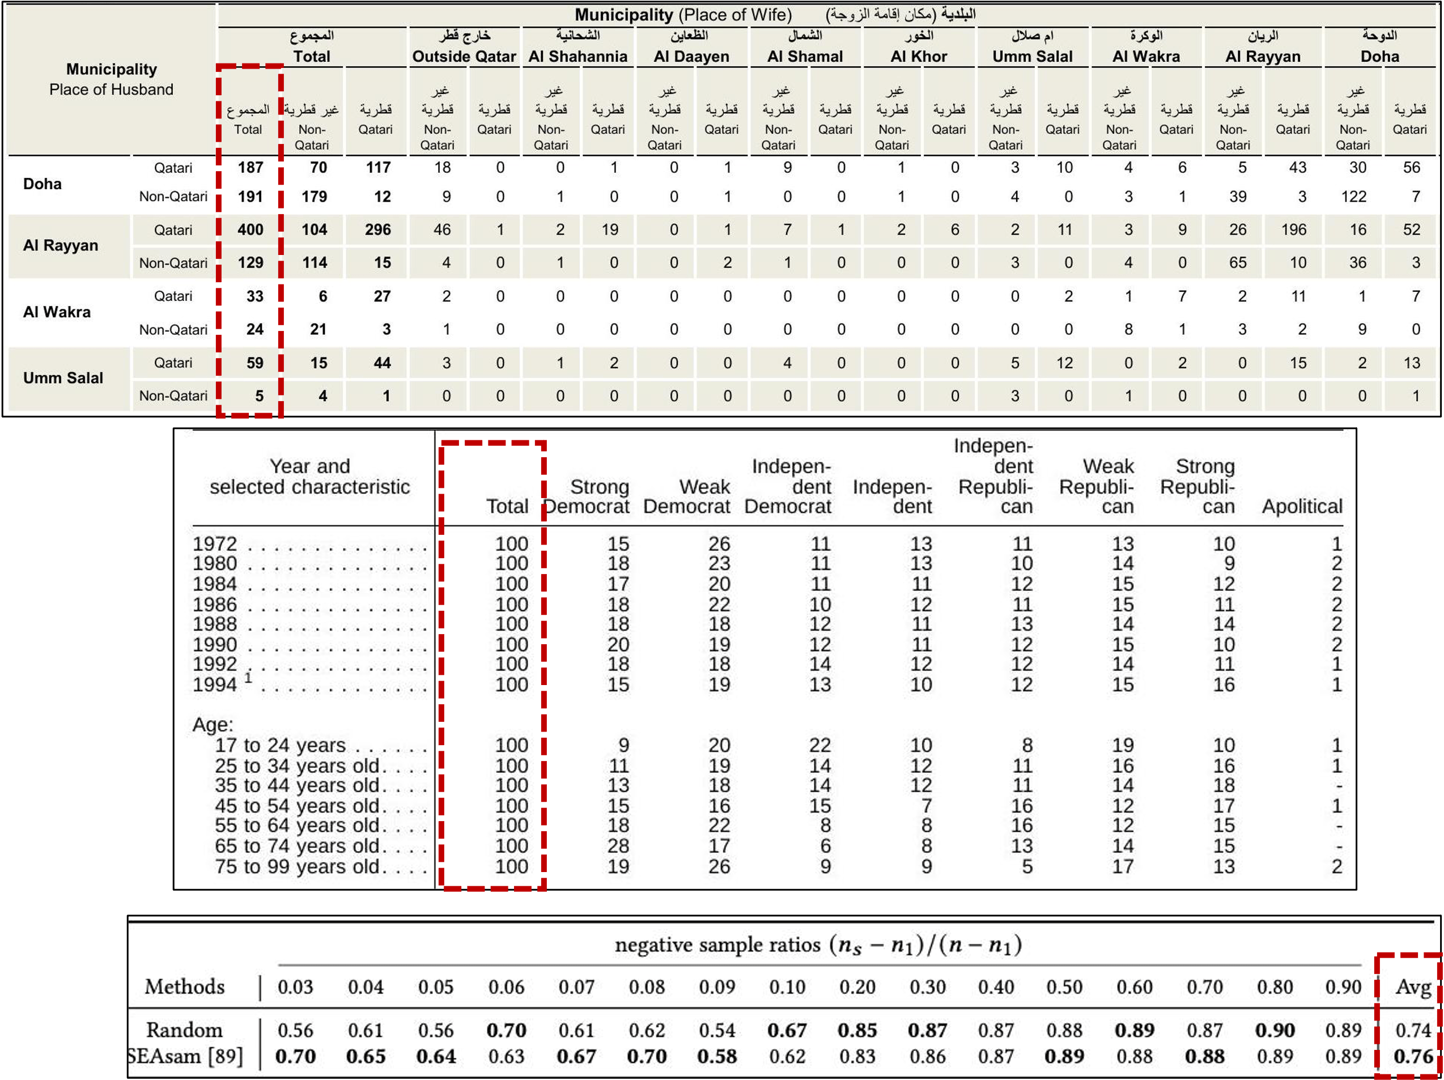Click the Avg column header
Viewport: 1444px width, 1080px height.
(x=1413, y=987)
